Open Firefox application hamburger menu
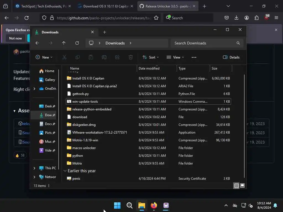283x212 pixels. 276,18
